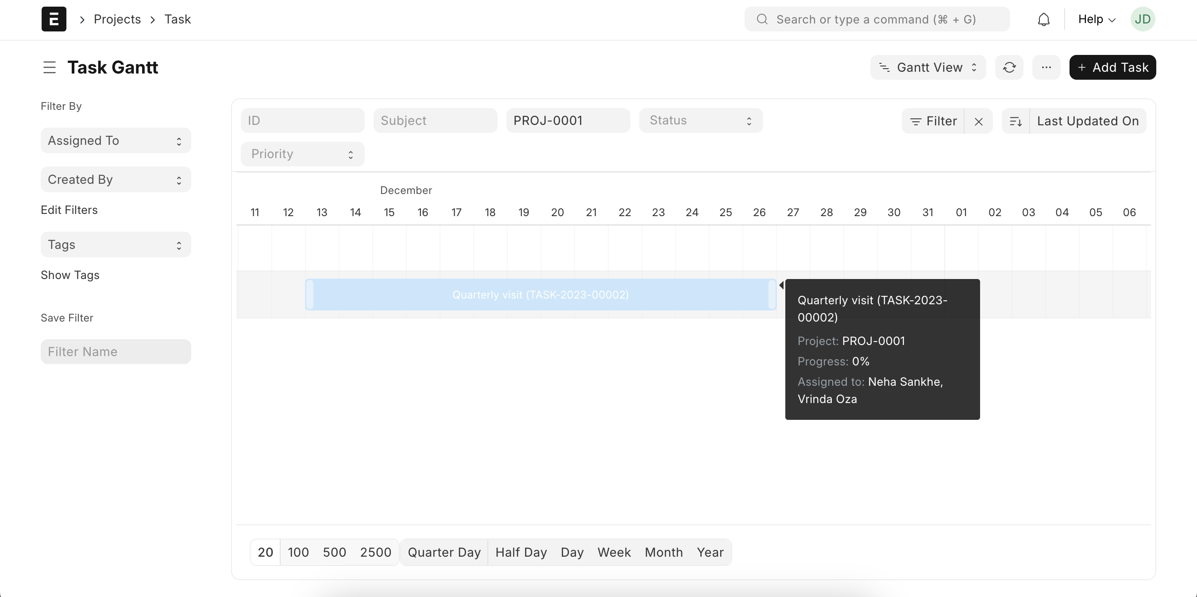This screenshot has width=1197, height=597.
Task: Click the Save Filter label
Action: click(67, 318)
